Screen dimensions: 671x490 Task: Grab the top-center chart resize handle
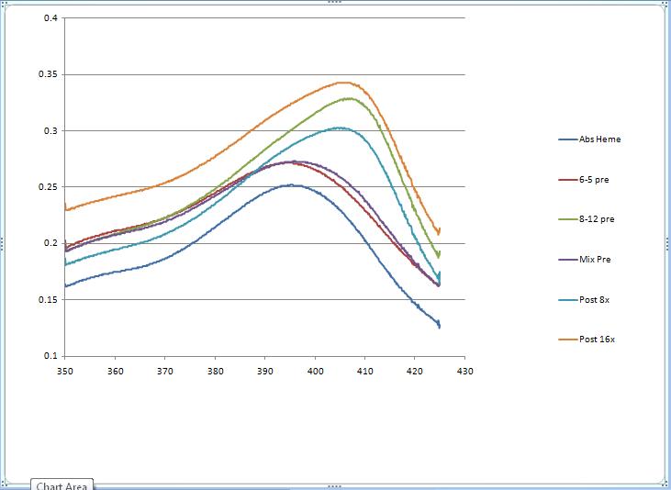(x=335, y=3)
